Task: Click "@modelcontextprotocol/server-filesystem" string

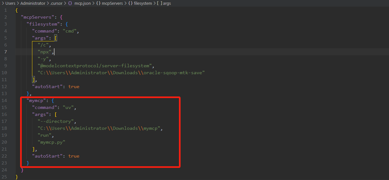Action: coord(94,66)
